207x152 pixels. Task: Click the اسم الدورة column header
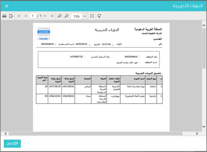click(x=133, y=80)
